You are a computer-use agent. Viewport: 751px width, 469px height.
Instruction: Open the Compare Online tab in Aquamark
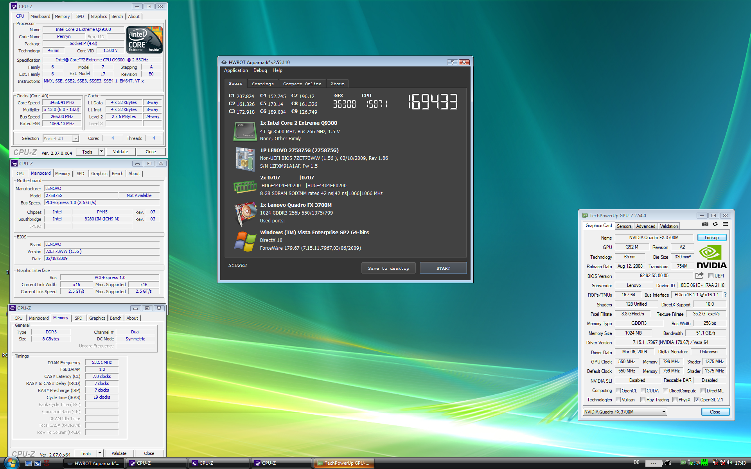coord(302,84)
